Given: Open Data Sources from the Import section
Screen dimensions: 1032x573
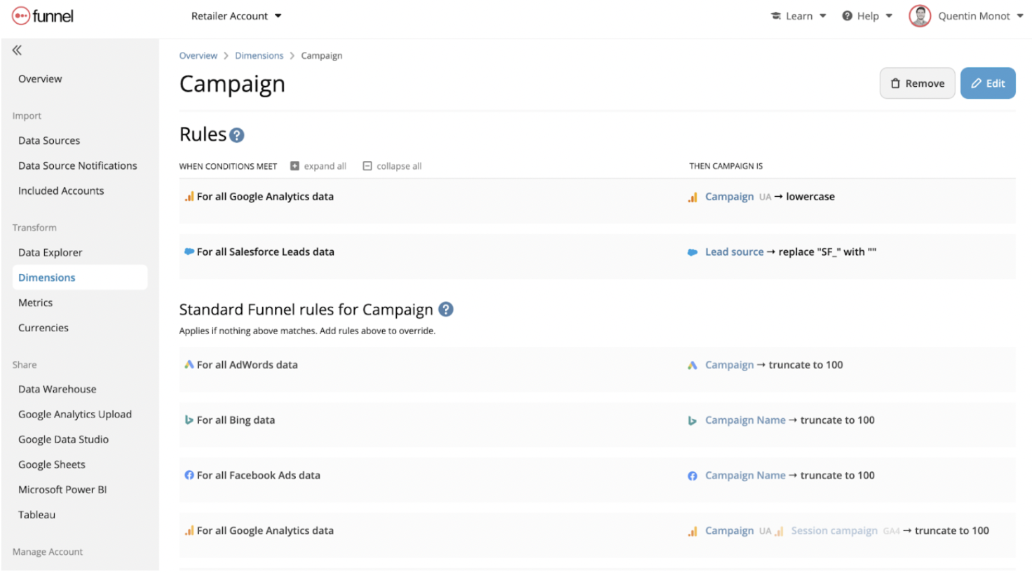Looking at the screenshot, I should tap(48, 140).
